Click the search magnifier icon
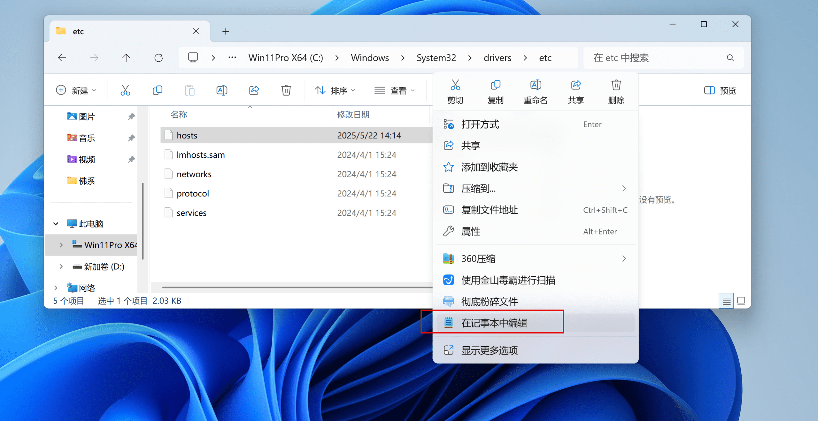This screenshot has height=421, width=818. [x=730, y=58]
